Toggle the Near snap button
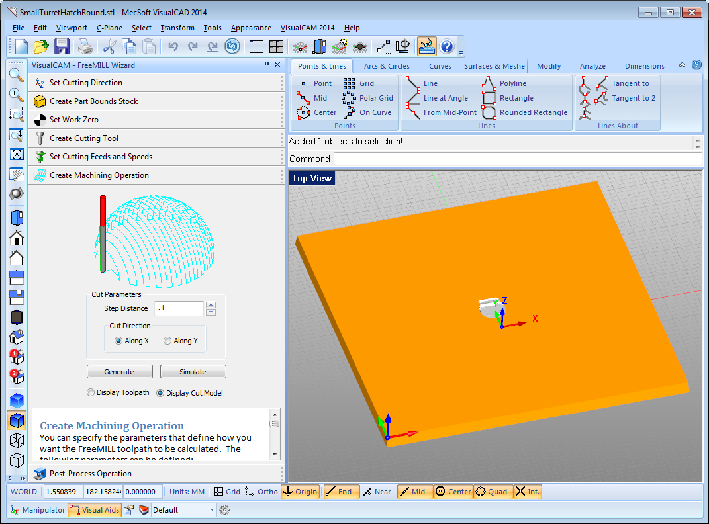Image resolution: width=709 pixels, height=524 pixels. pos(377,492)
